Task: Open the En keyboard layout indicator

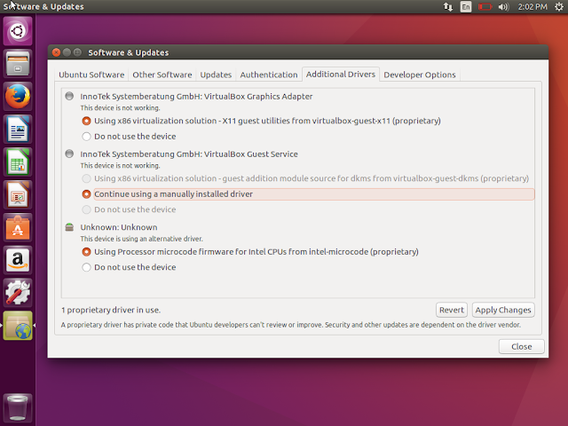Action: 465,6
